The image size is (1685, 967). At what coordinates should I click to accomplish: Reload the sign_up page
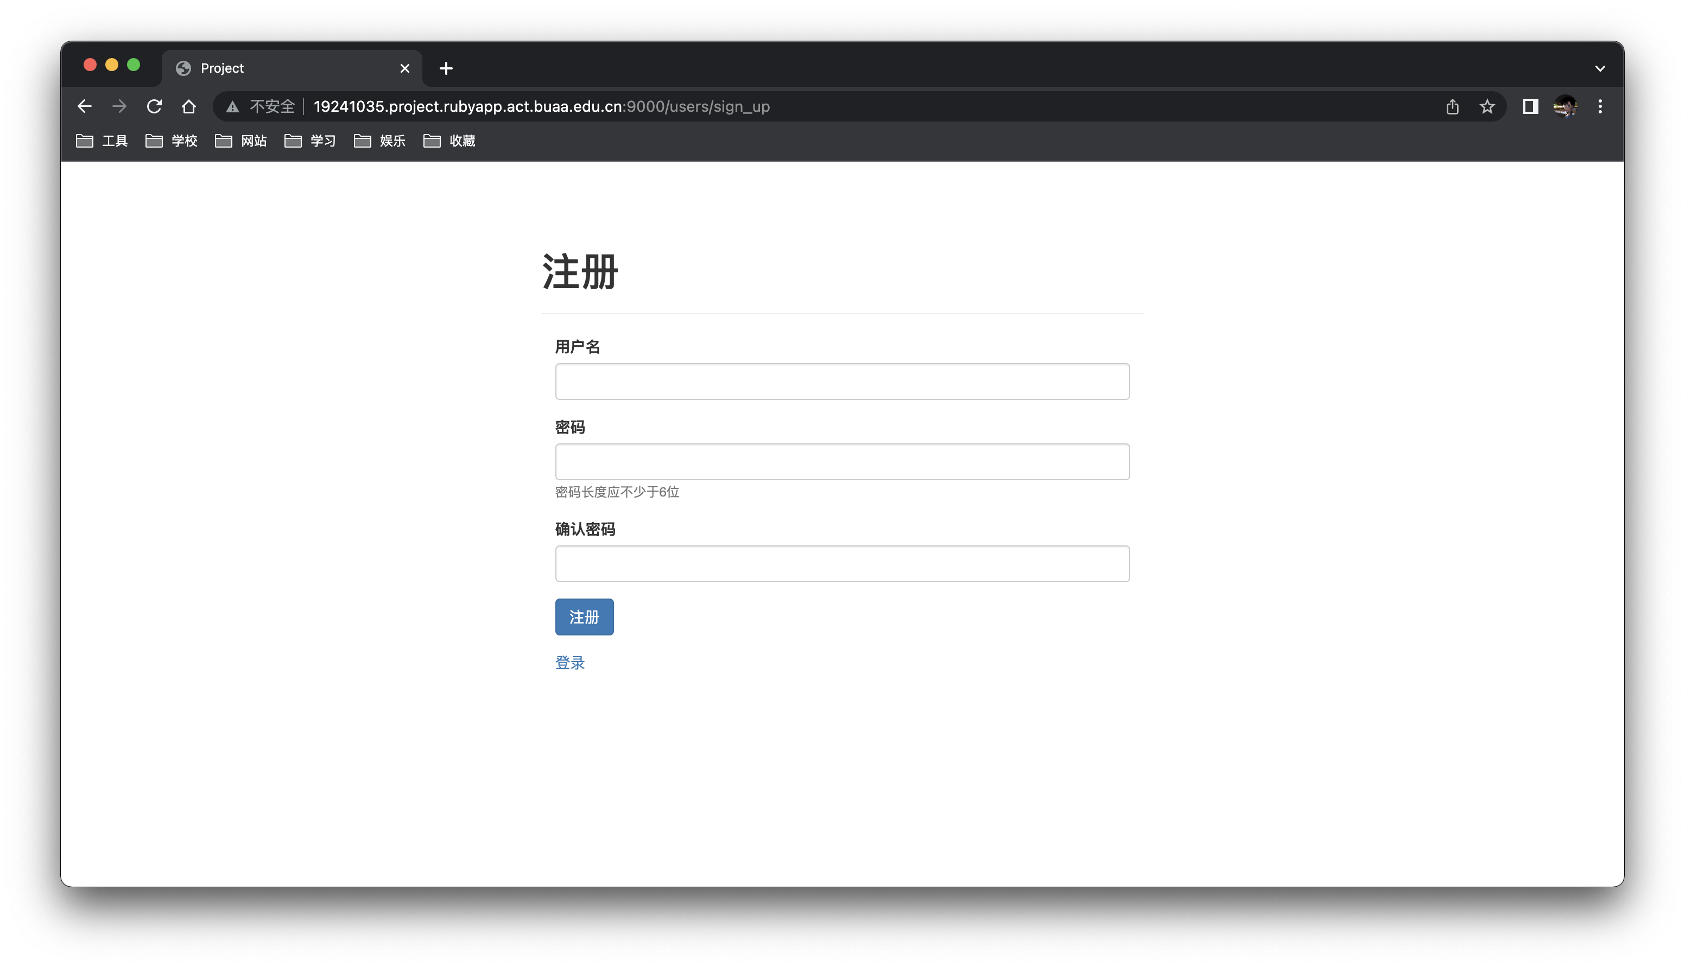coord(154,106)
